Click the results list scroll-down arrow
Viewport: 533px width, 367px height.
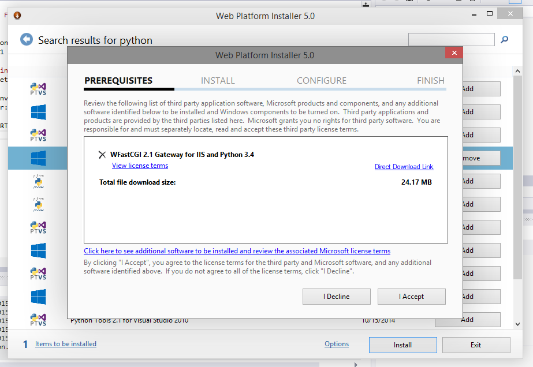click(517, 324)
